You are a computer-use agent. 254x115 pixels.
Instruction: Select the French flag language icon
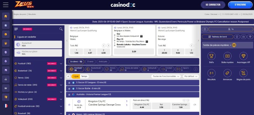[x=6, y=106]
